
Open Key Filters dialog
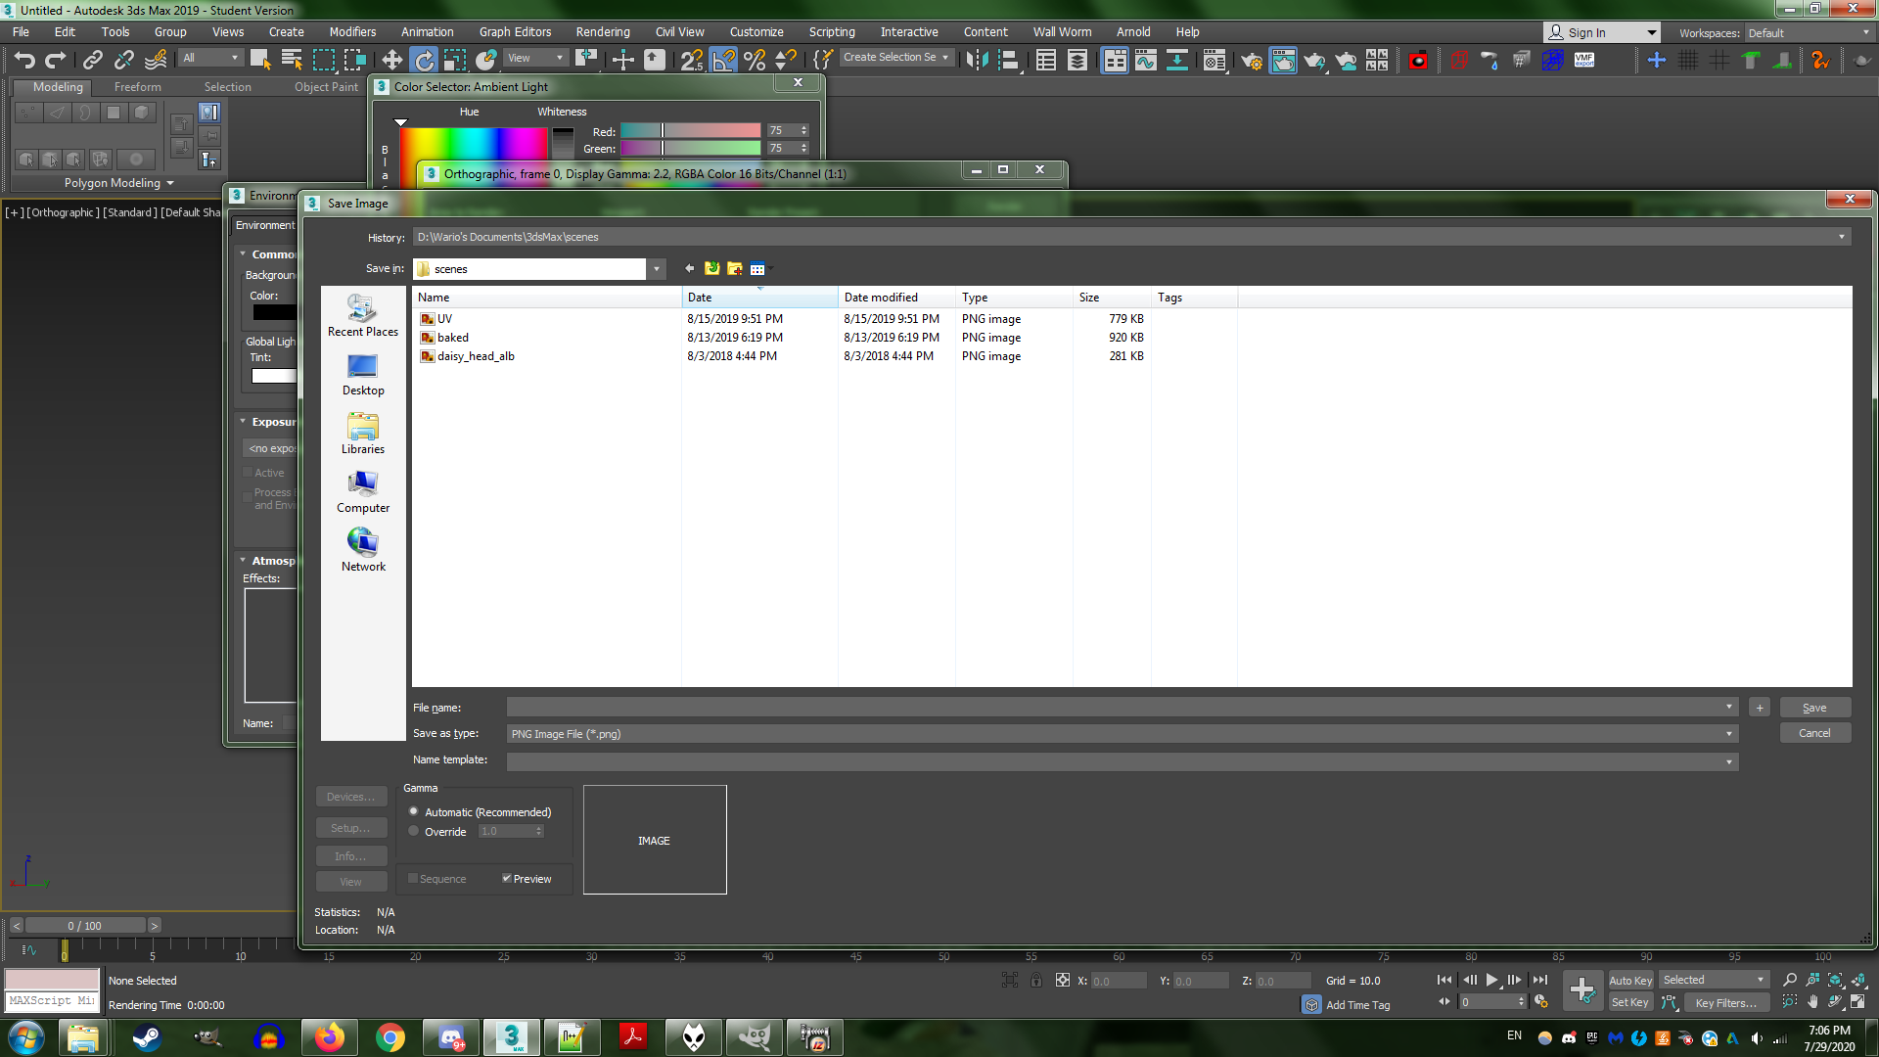click(1726, 1002)
